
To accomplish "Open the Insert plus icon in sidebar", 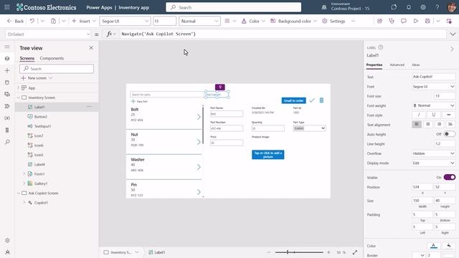I will [x=7, y=70].
